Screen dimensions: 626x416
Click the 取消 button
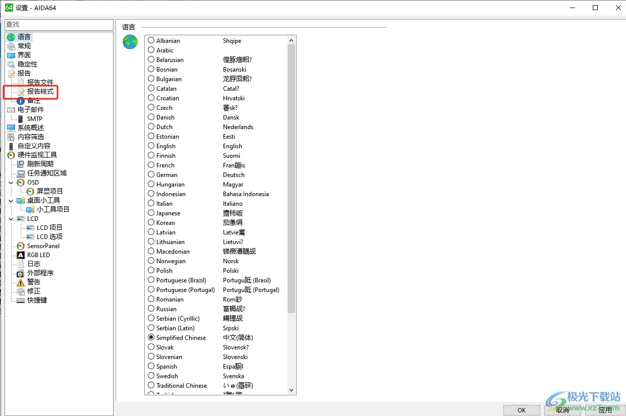562,410
